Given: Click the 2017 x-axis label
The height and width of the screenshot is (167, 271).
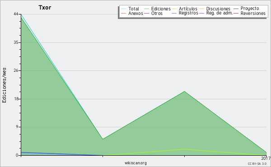Looking at the screenshot, I should point(266,158).
